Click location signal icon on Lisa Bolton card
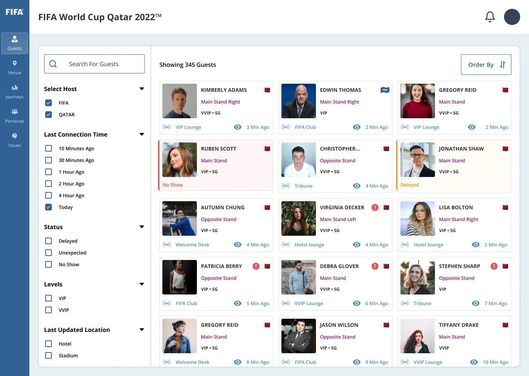529x376 pixels. (x=405, y=245)
